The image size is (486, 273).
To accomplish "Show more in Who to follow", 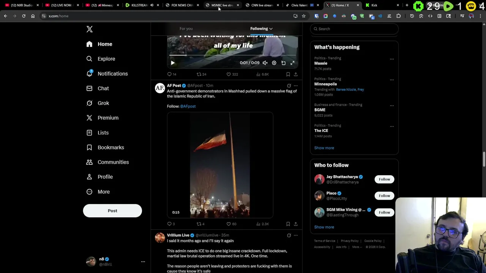I will (x=324, y=227).
